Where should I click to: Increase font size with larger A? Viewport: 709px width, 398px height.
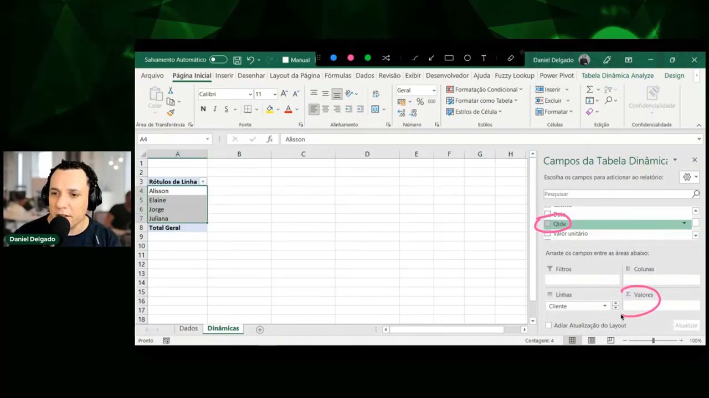(x=284, y=94)
